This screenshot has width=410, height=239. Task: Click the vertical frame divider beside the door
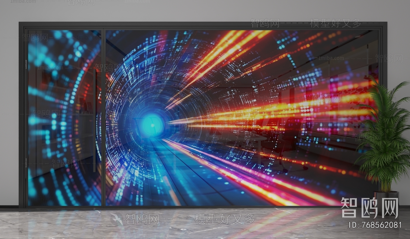coord(104,118)
